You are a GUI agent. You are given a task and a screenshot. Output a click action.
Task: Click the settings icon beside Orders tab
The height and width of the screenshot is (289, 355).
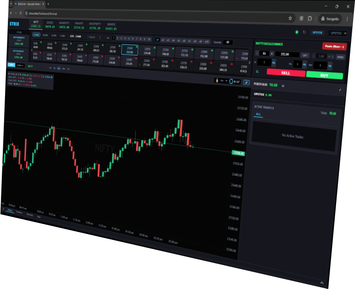click(3, 209)
